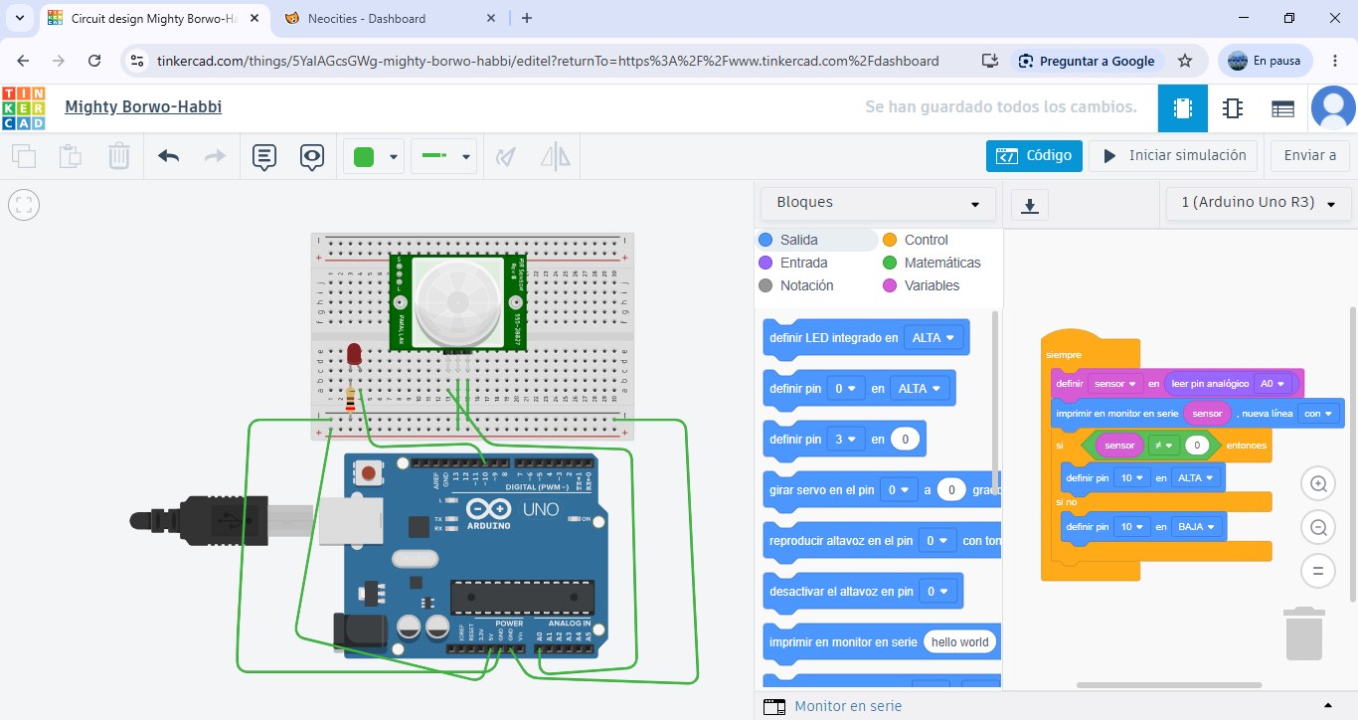Open schematic view icon

(1233, 108)
